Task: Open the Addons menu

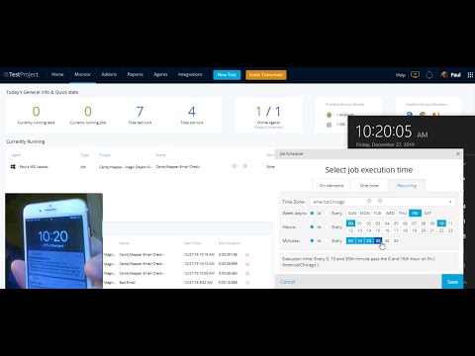Action: pos(109,74)
